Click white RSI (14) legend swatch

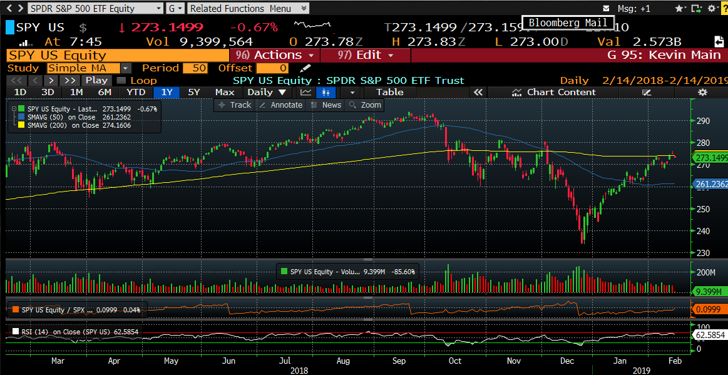pyautogui.click(x=15, y=332)
